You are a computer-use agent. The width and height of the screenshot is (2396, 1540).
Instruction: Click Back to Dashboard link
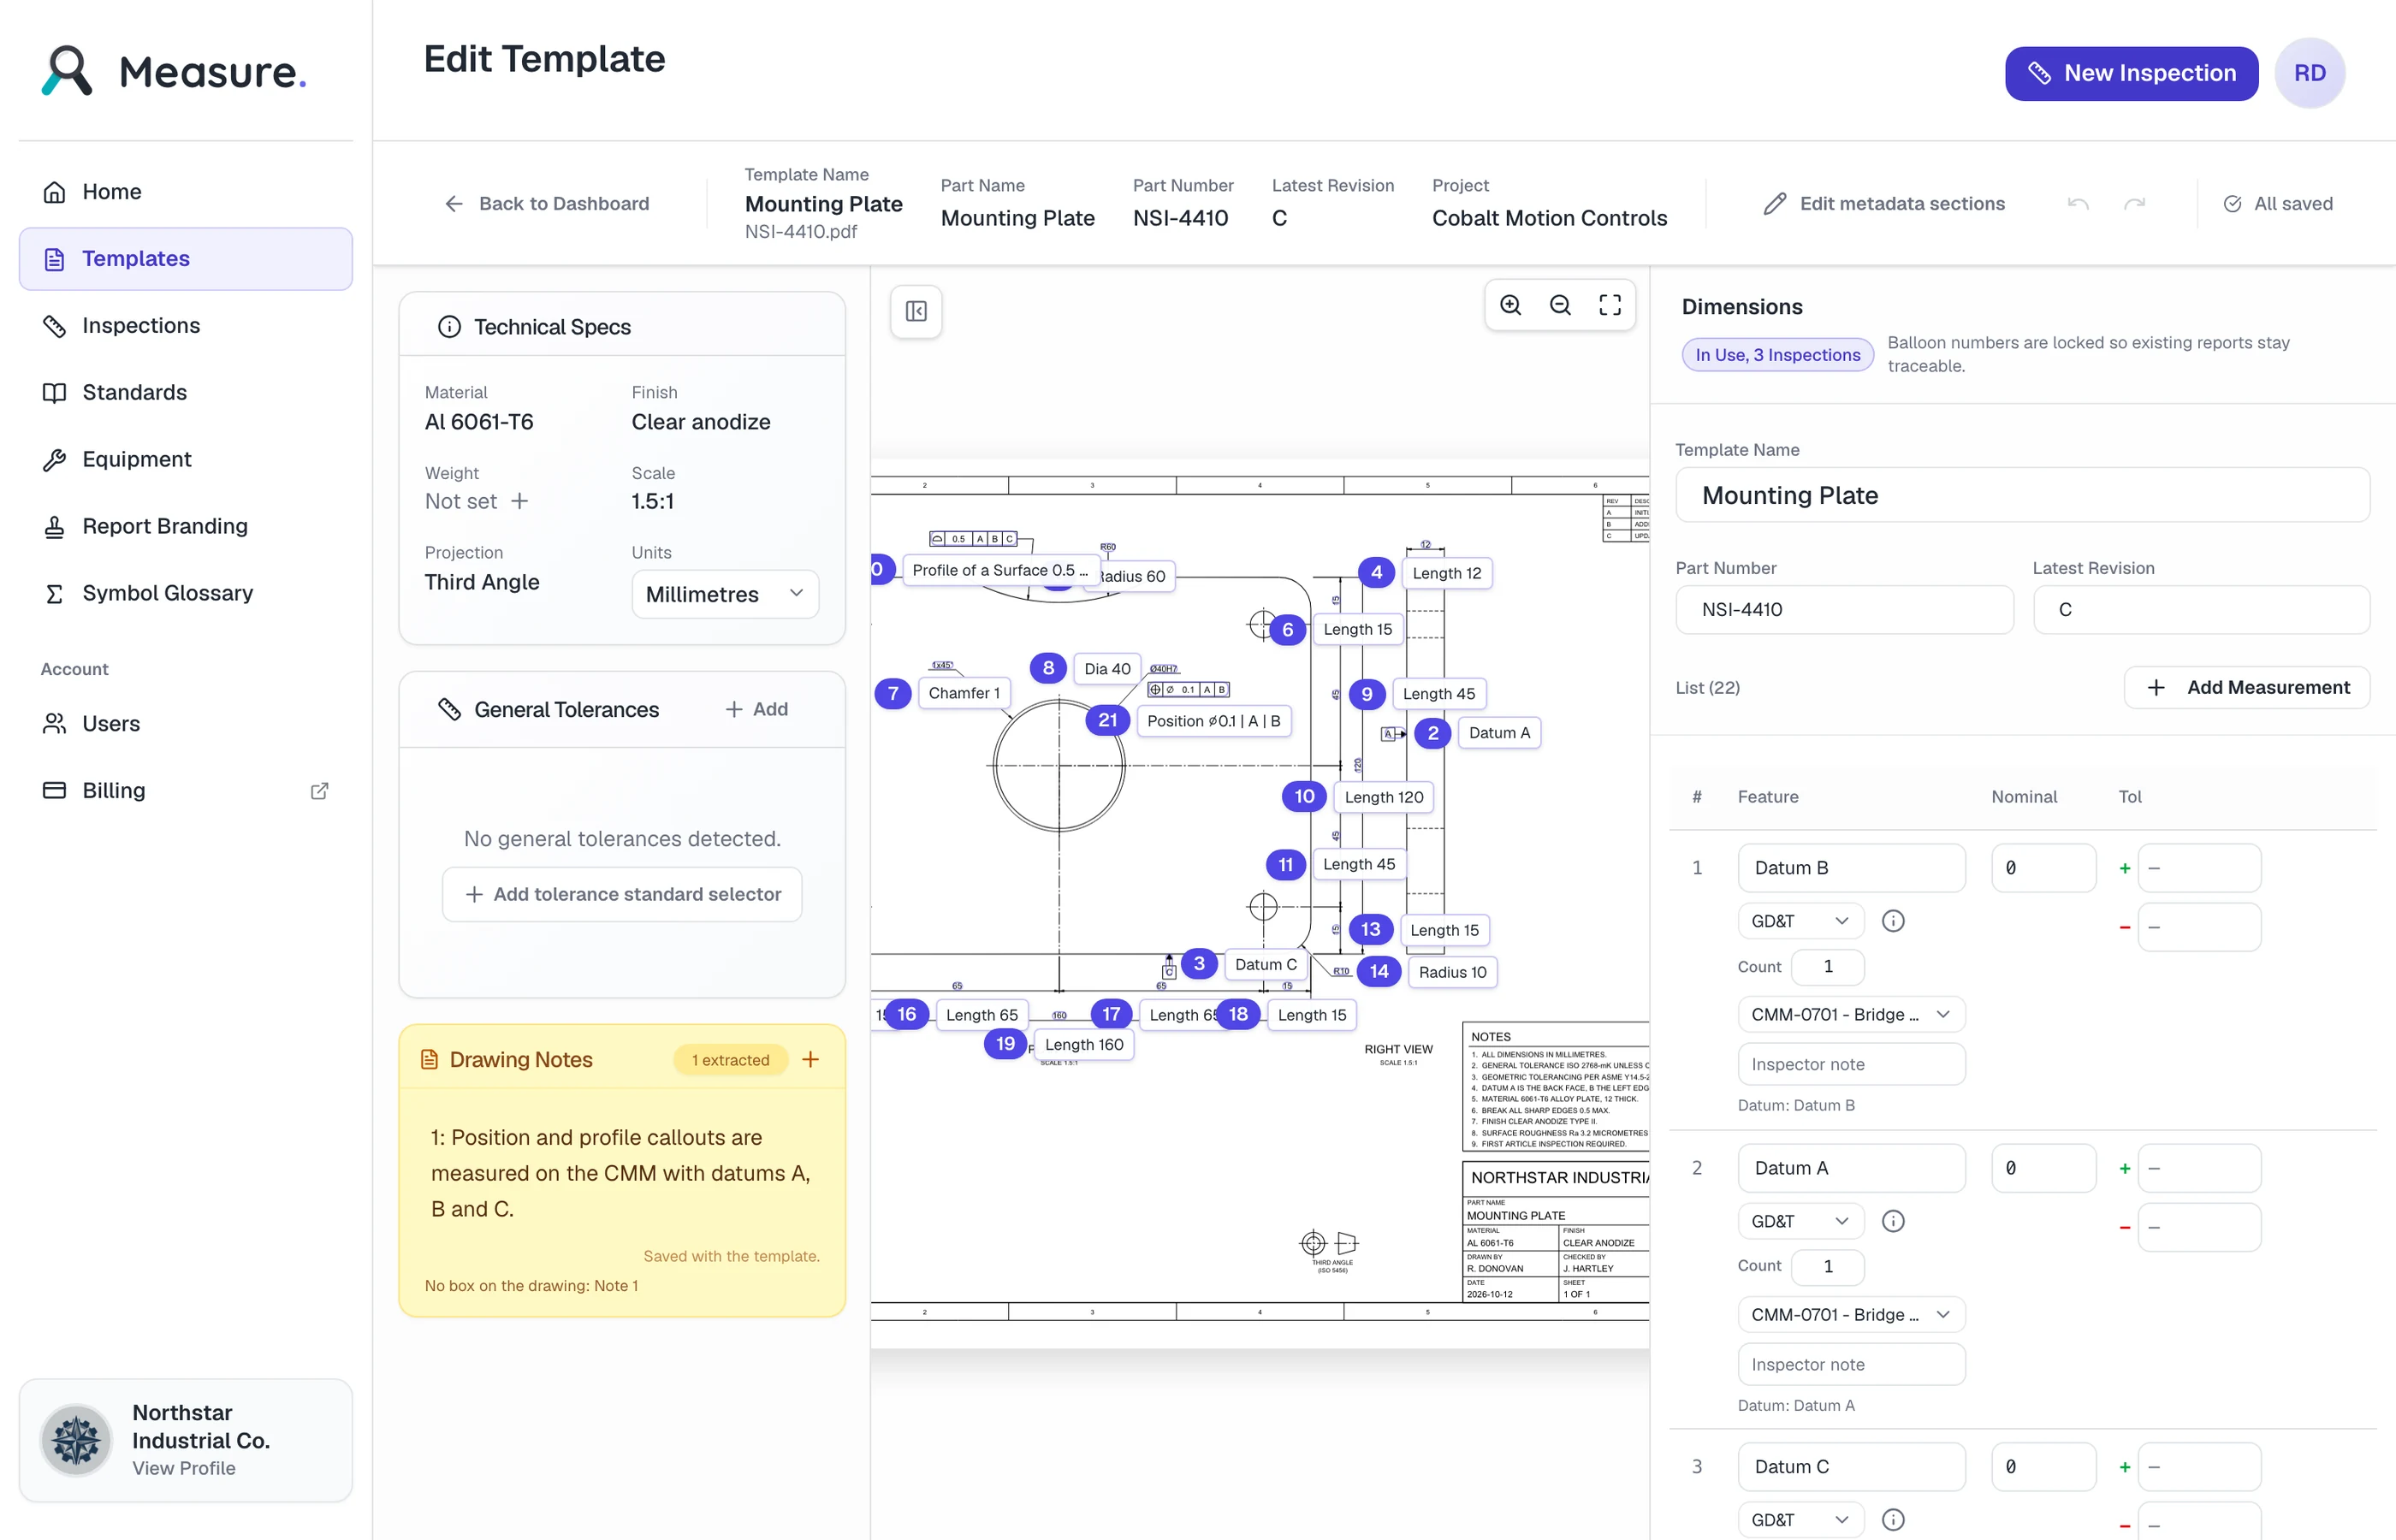tap(547, 204)
